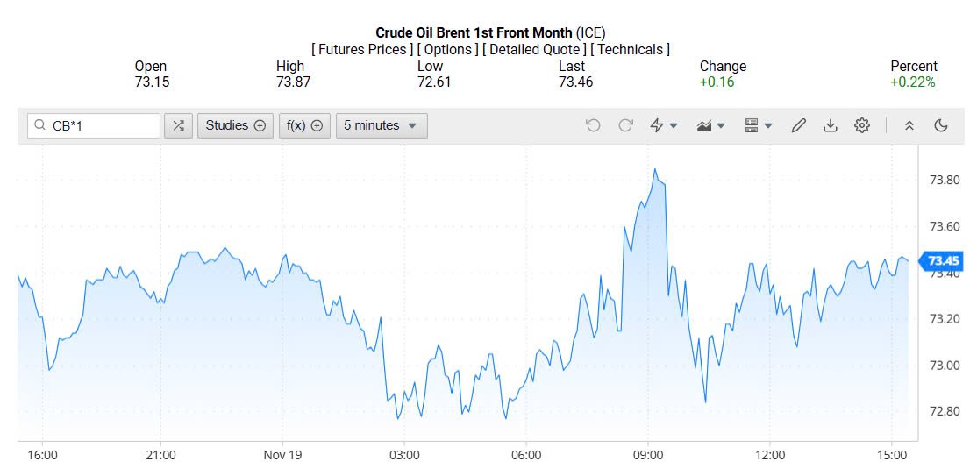Click the undo arrow icon
Screen dimensions: 977x462
593,125
